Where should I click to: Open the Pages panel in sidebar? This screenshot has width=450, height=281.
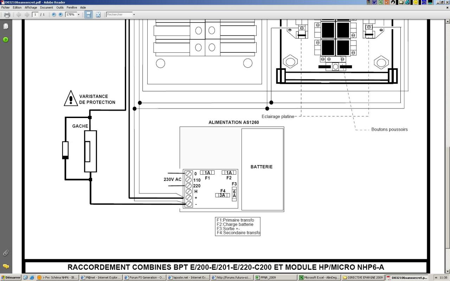pyautogui.click(x=6, y=26)
